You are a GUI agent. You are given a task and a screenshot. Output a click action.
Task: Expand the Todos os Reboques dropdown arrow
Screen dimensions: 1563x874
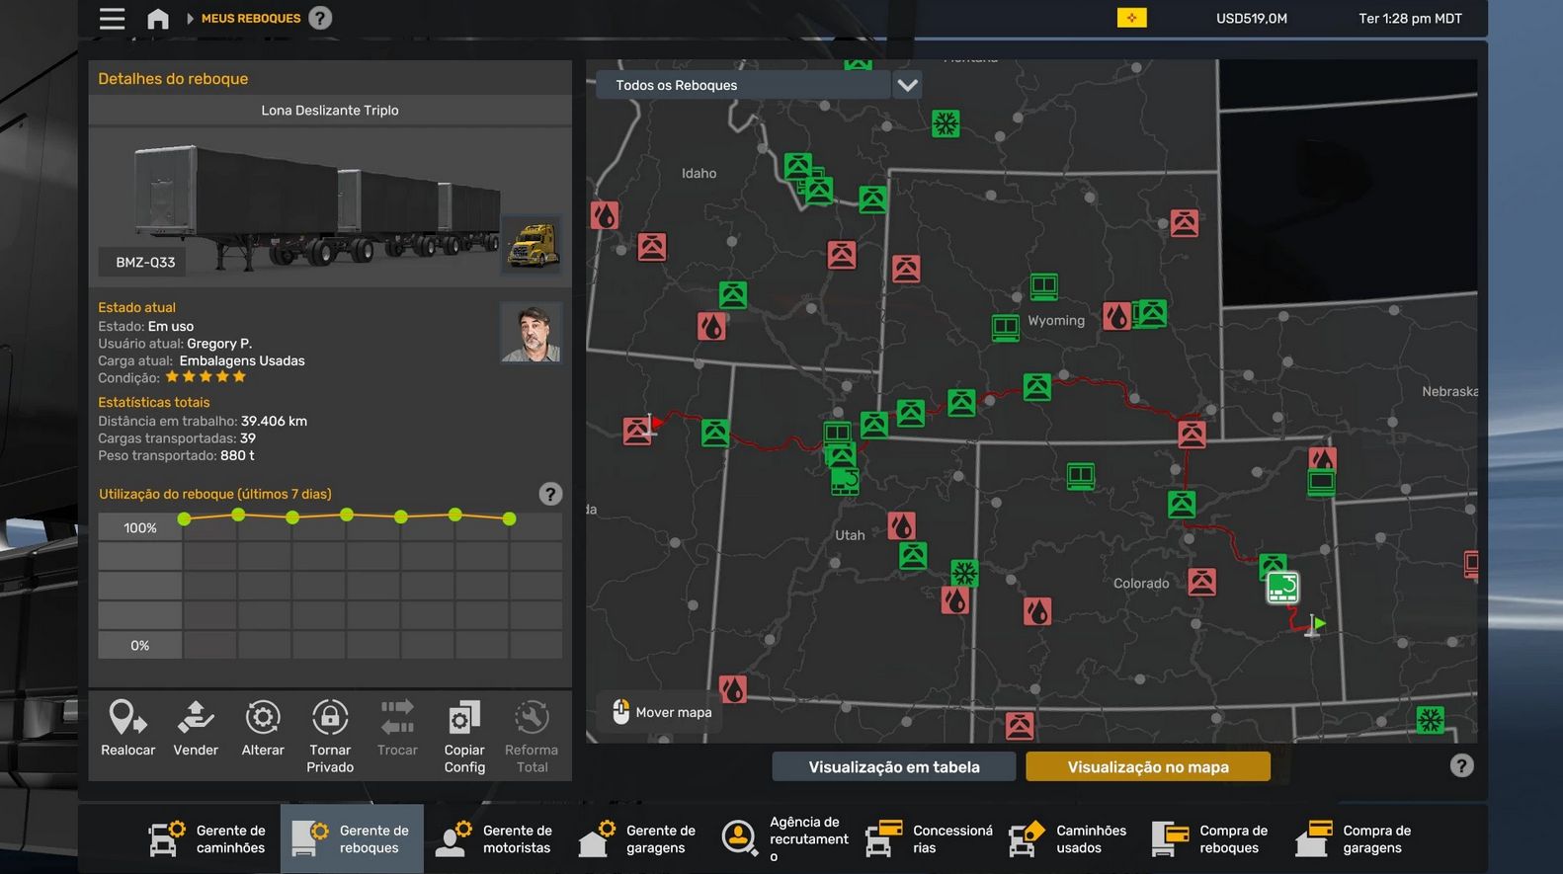click(x=907, y=85)
